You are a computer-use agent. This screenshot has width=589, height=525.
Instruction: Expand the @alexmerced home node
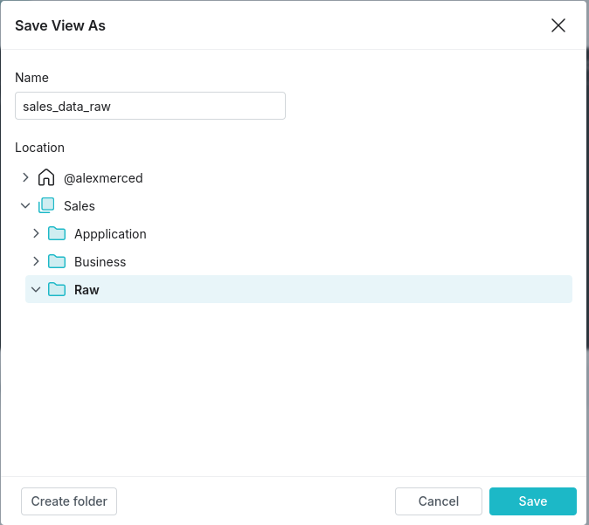tap(25, 177)
